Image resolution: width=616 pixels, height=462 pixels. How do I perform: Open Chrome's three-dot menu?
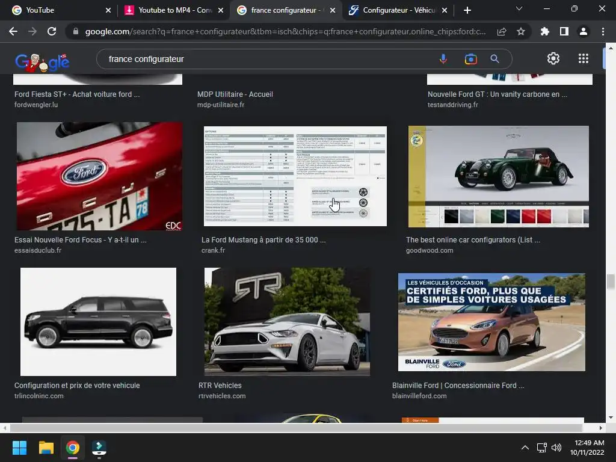click(x=603, y=31)
